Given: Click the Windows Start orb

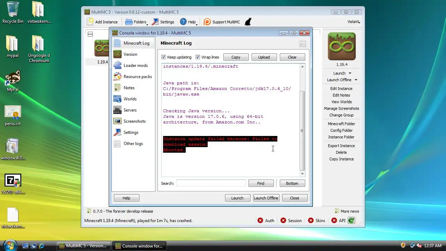Looking at the screenshot, I should (10, 245).
